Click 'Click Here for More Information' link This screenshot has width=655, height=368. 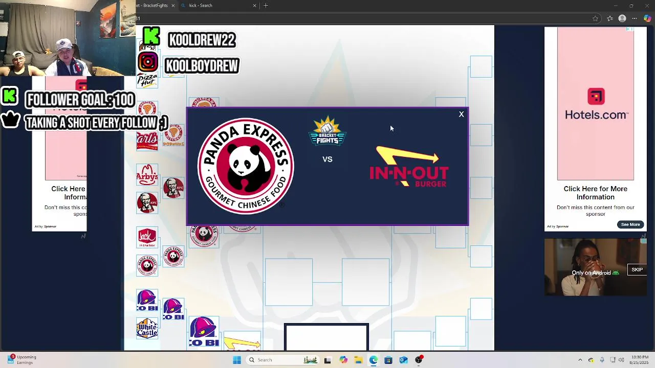pyautogui.click(x=595, y=193)
